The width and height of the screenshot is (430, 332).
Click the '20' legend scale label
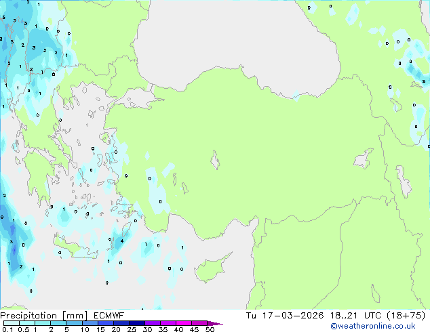(x=116, y=329)
